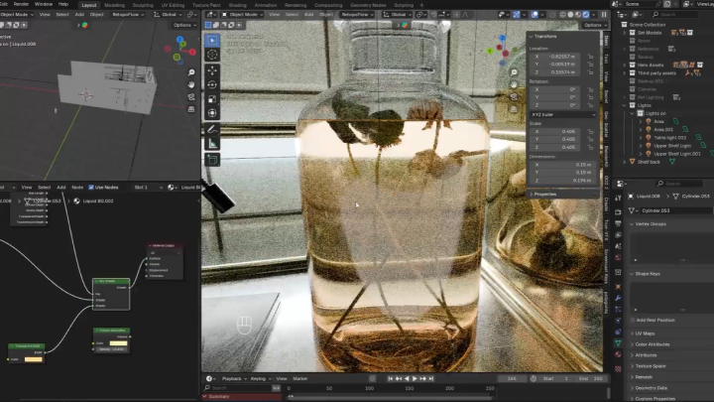Open the Sculpting workspace tab
The image size is (714, 402).
143,5
